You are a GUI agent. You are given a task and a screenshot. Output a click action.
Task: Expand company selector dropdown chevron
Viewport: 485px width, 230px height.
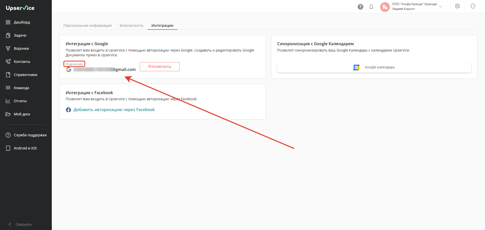point(441,7)
